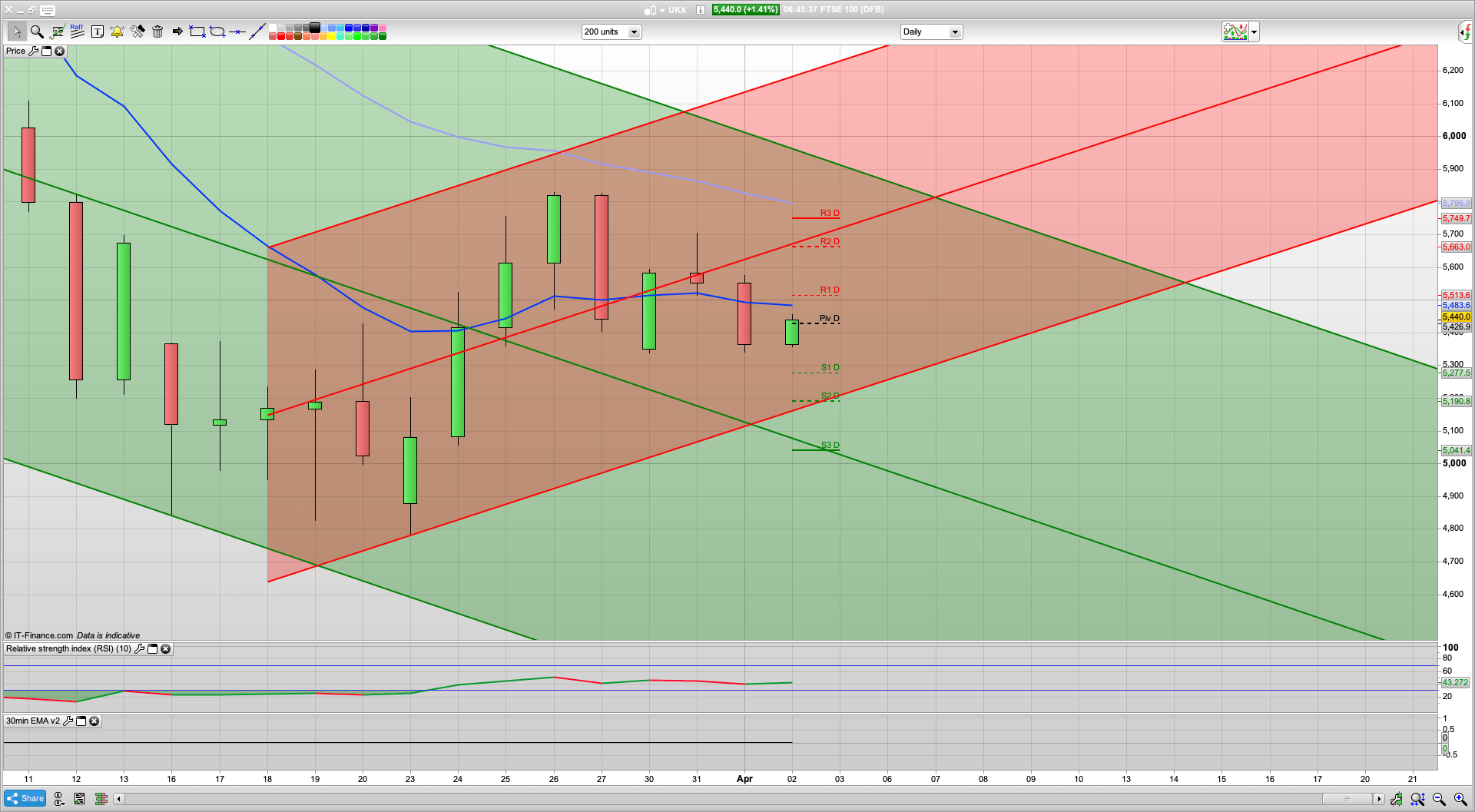Remove the RSI indicator panel
The image size is (1475, 812).
165,649
